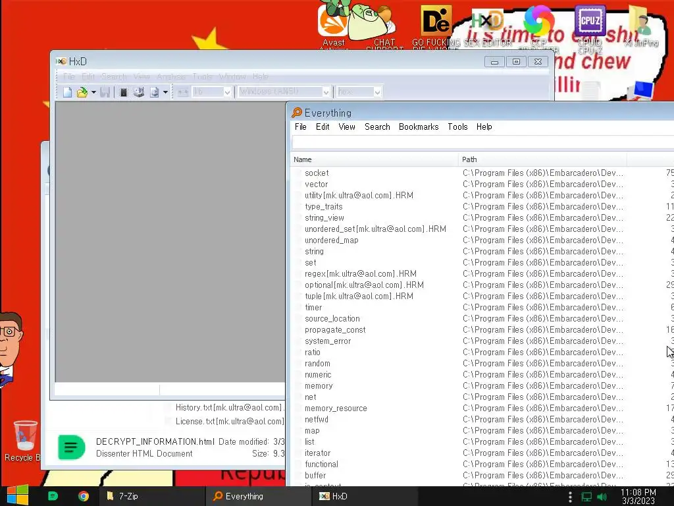Click the Open disk image icon in HxD

click(x=154, y=92)
